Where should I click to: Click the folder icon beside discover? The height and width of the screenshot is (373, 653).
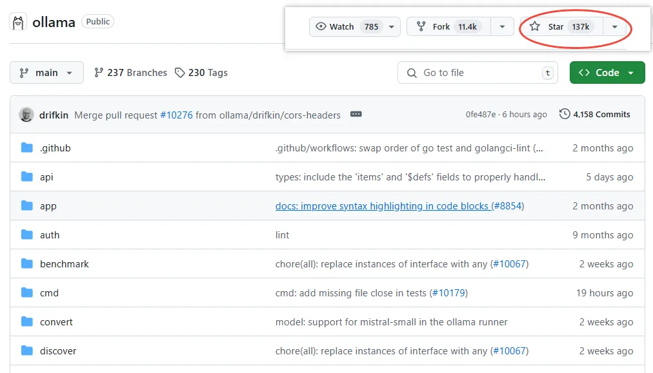[27, 350]
